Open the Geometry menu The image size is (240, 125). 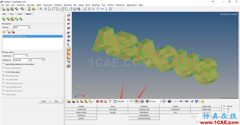pos(31,5)
